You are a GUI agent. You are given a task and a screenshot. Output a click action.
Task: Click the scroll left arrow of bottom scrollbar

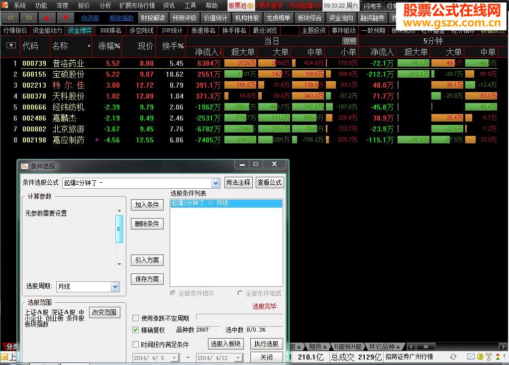click(x=411, y=347)
